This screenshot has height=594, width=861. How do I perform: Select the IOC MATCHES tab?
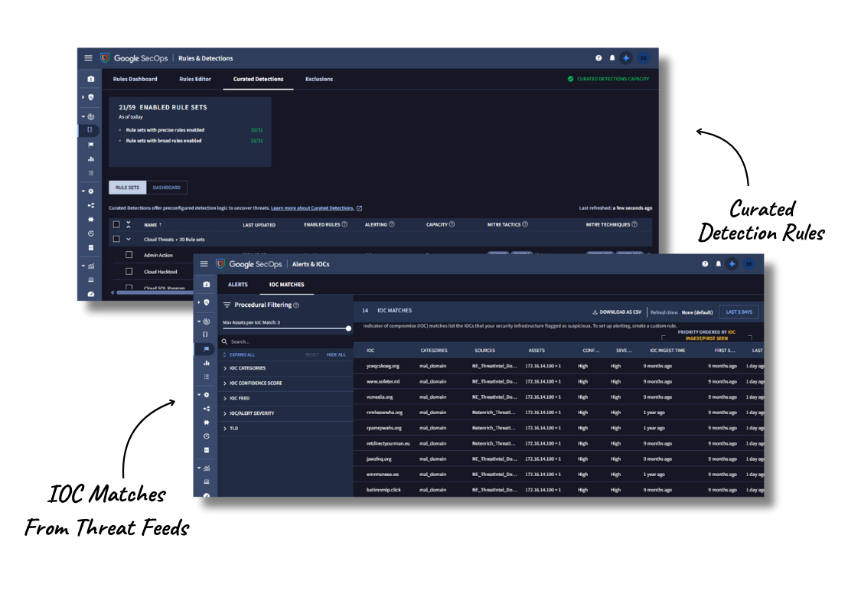tap(287, 285)
